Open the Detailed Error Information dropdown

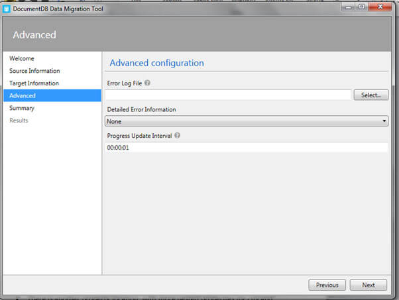pos(247,121)
